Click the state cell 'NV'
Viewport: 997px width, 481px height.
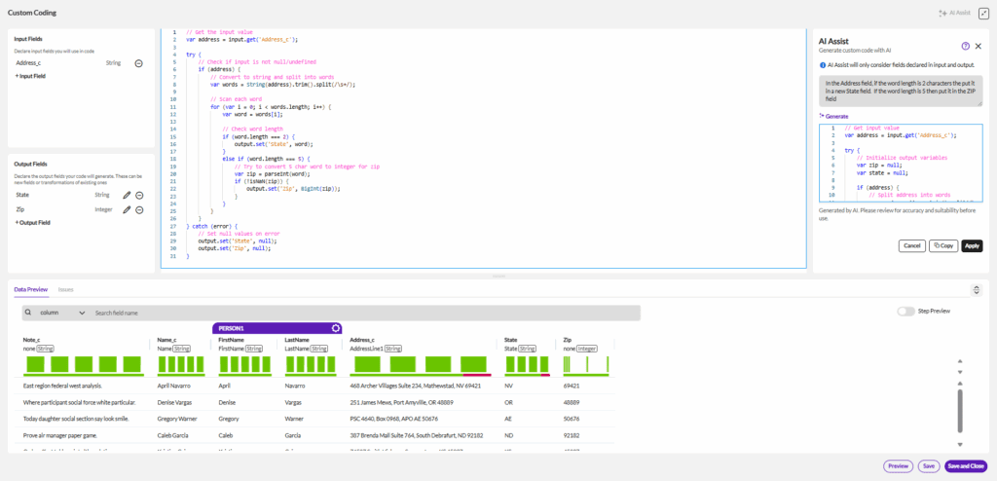(508, 386)
